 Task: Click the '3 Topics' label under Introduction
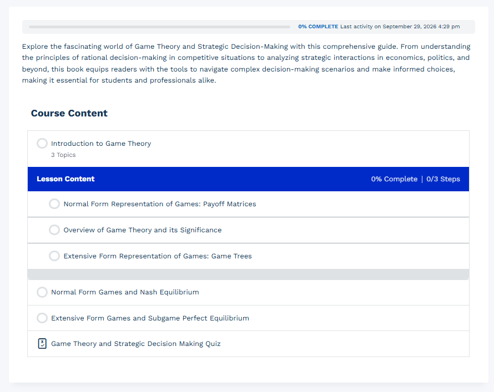pos(63,155)
